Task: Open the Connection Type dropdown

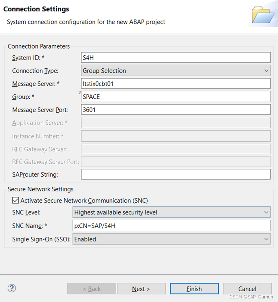Action: [176, 71]
